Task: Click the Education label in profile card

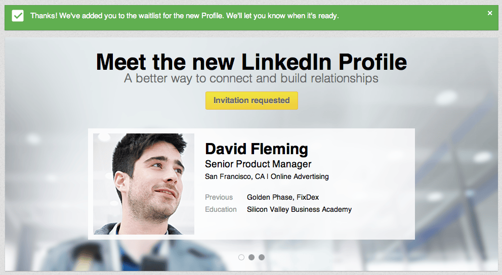Action: click(x=221, y=209)
